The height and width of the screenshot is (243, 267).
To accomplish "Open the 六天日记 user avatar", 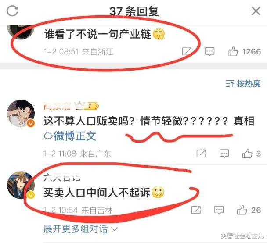I will tap(21, 185).
